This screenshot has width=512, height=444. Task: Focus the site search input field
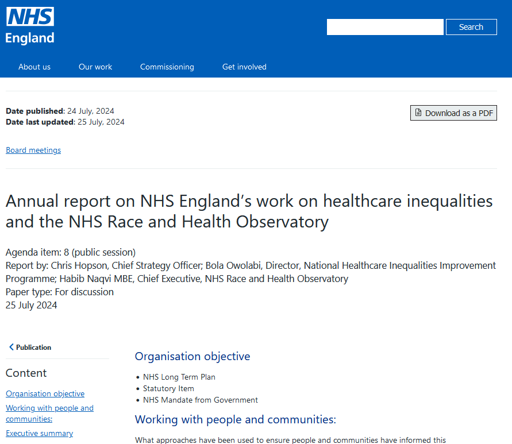pos(385,27)
